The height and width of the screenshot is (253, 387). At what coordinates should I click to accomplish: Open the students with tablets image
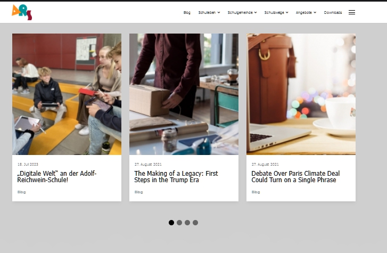pyautogui.click(x=67, y=94)
